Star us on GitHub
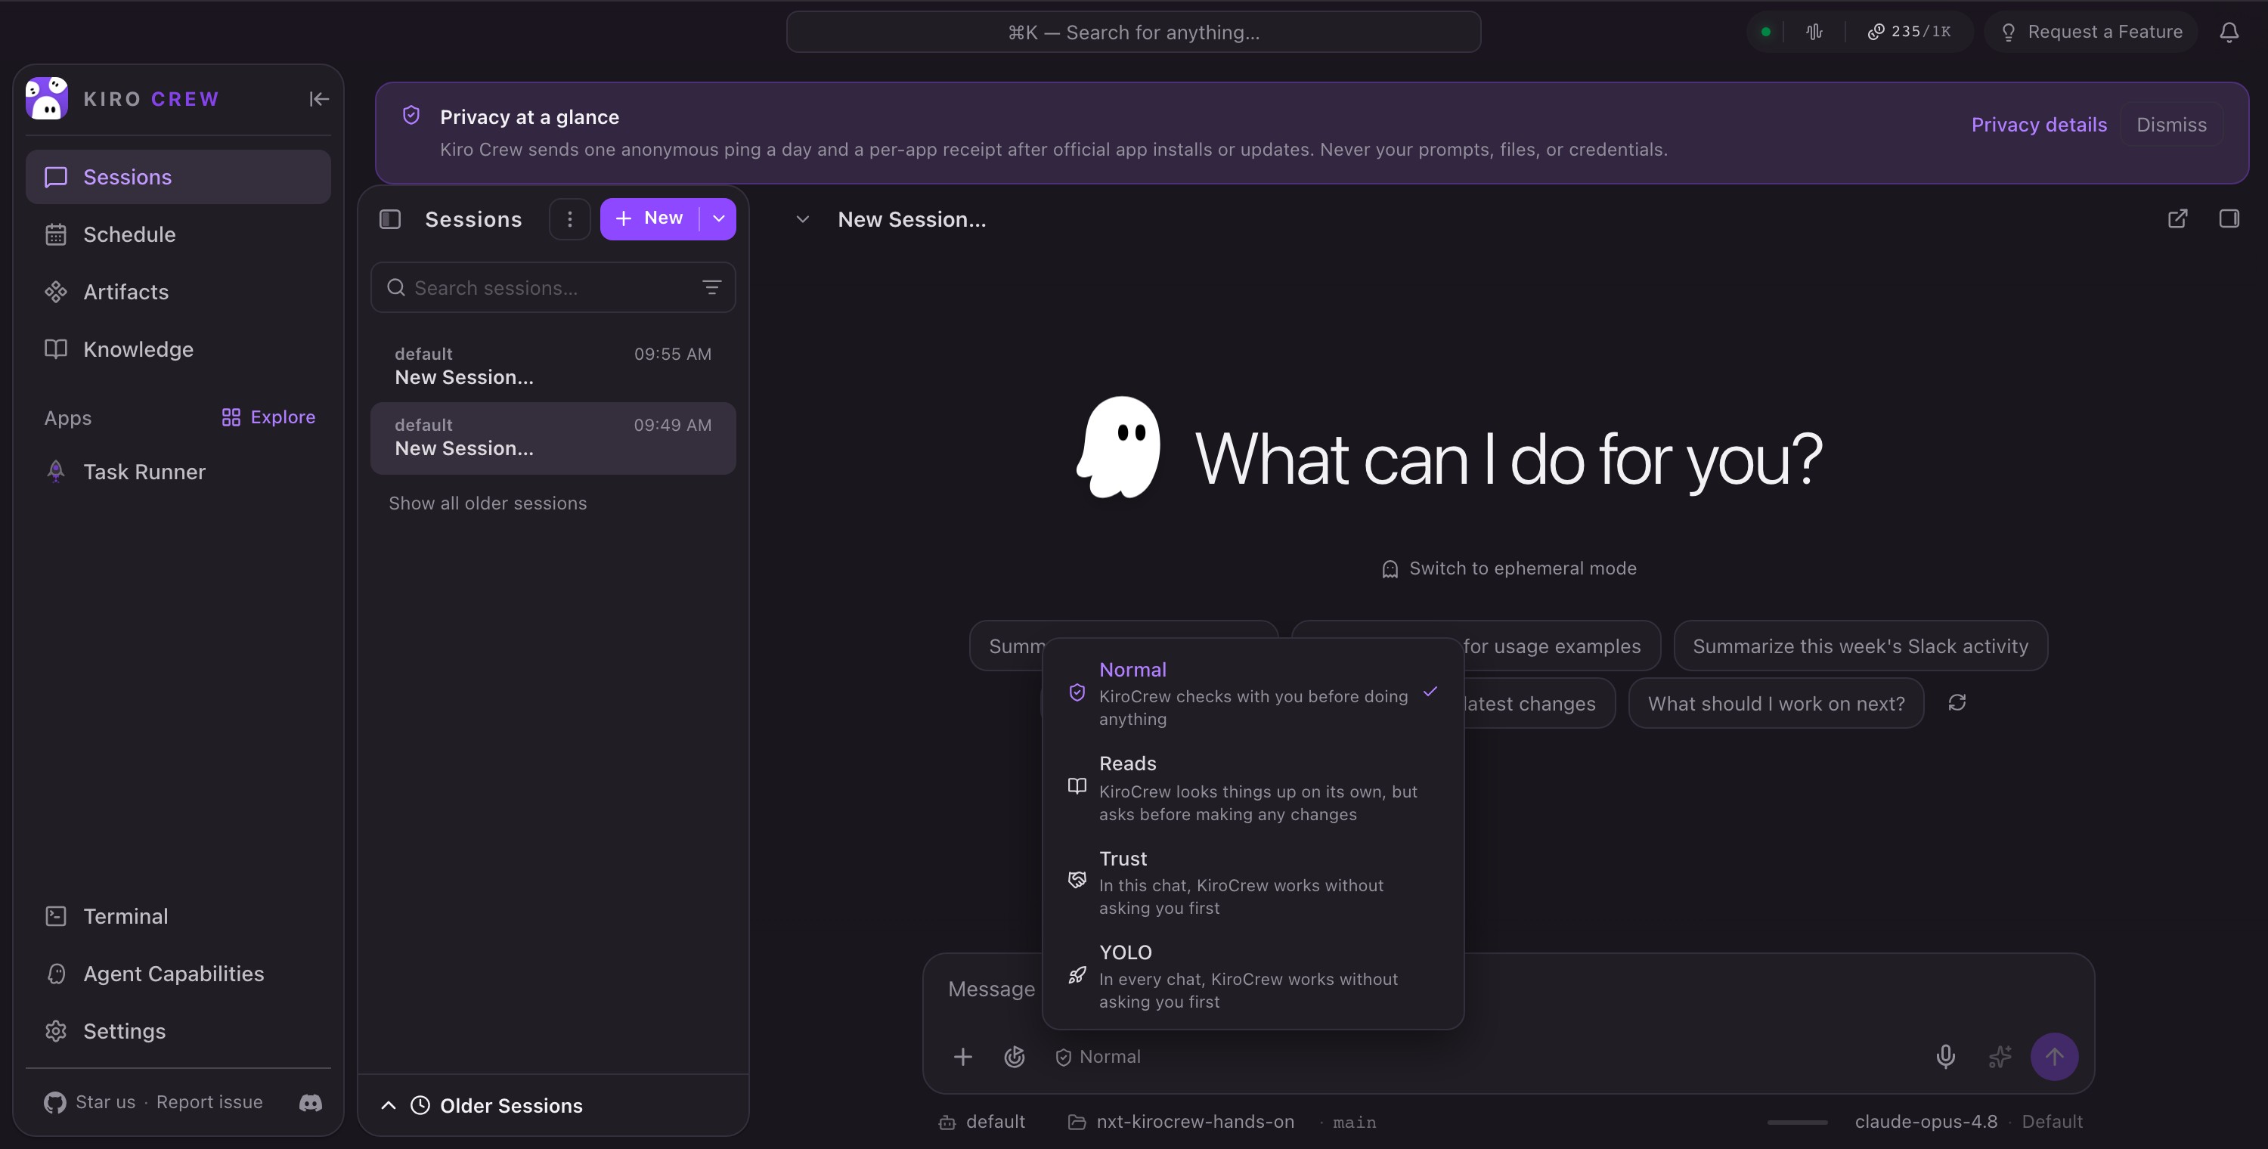 point(90,1102)
